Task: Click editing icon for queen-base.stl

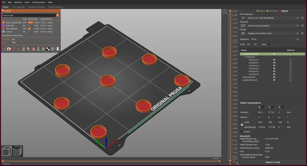Action: click(291, 80)
